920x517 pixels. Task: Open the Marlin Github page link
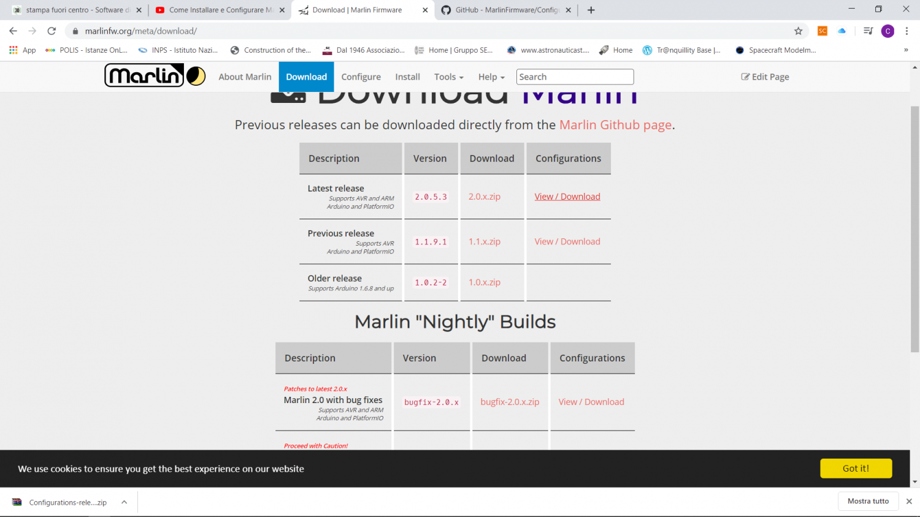[x=615, y=125]
